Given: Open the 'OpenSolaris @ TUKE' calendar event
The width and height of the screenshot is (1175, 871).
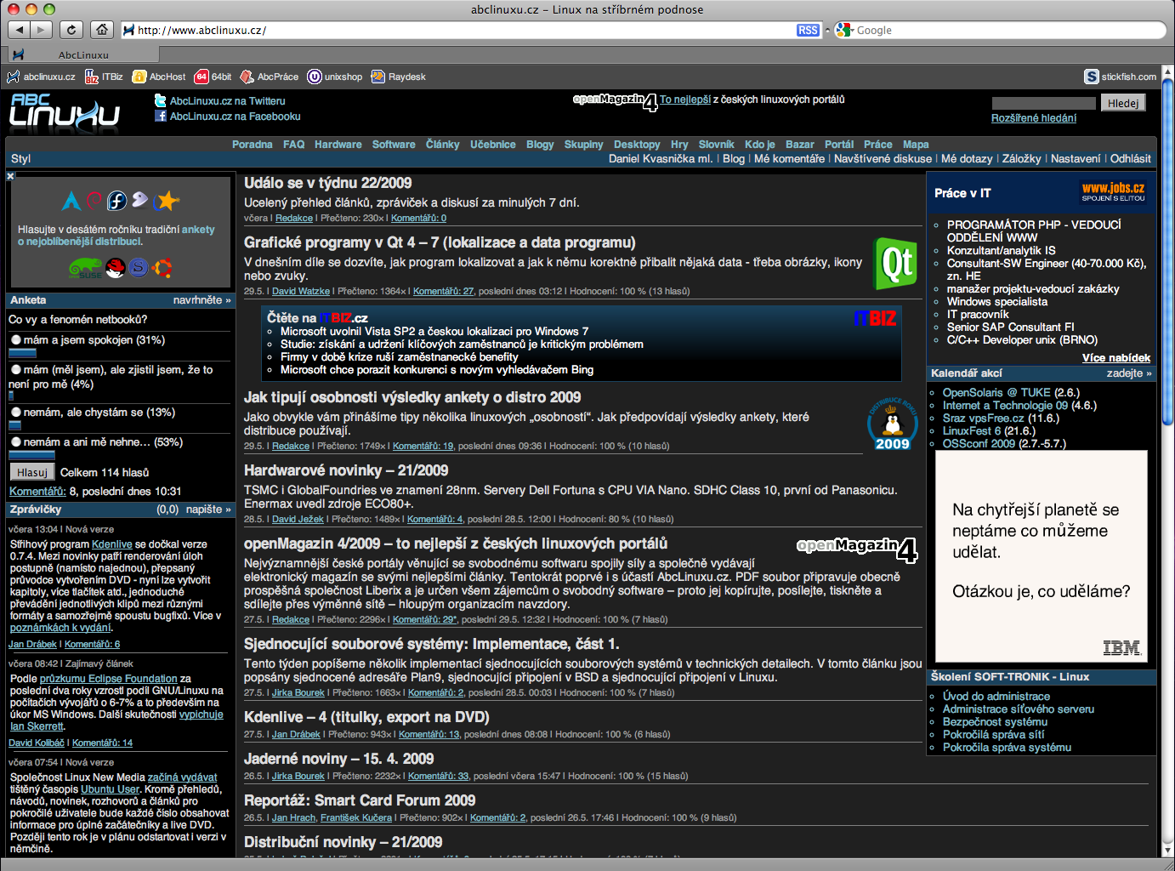Looking at the screenshot, I should pos(996,393).
